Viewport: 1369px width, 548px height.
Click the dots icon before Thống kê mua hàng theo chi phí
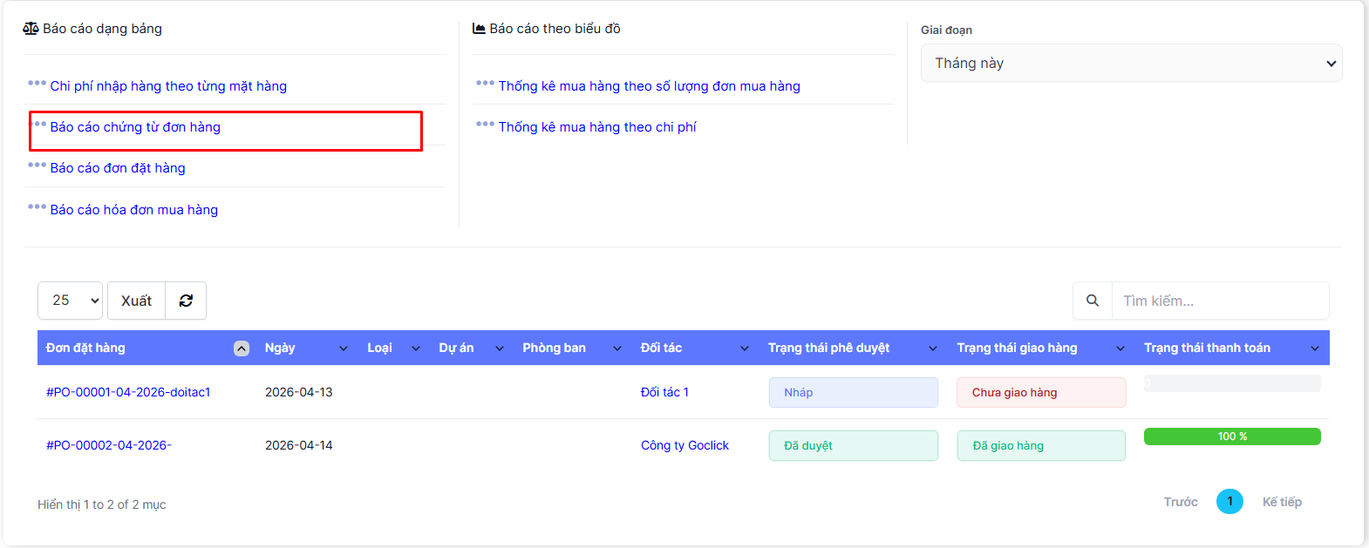click(x=485, y=125)
